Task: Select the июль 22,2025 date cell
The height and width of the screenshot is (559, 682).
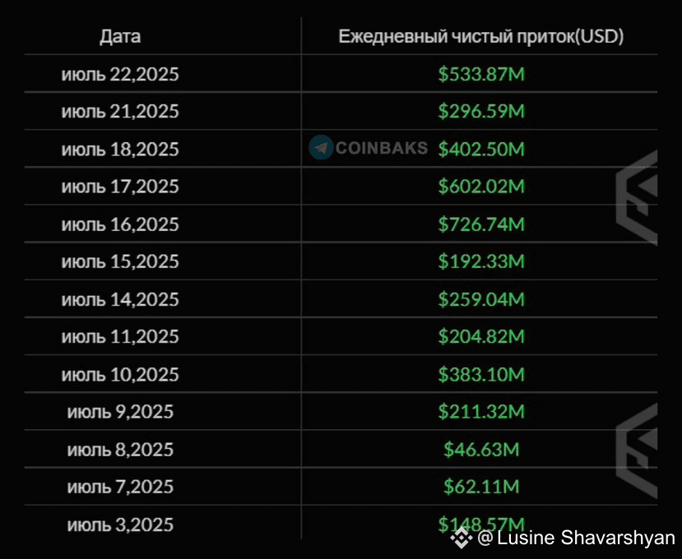Action: tap(120, 74)
